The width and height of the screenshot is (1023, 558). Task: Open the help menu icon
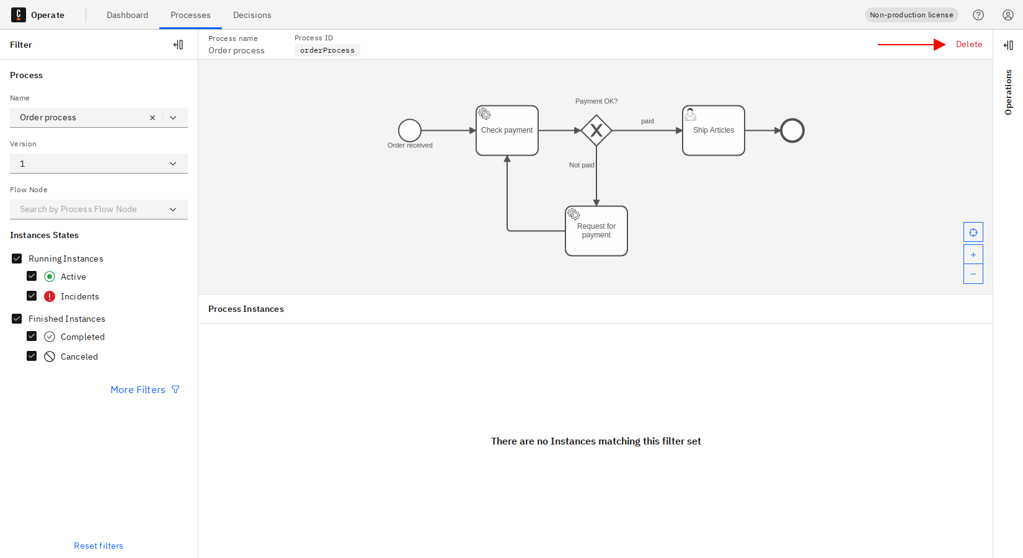(x=978, y=15)
